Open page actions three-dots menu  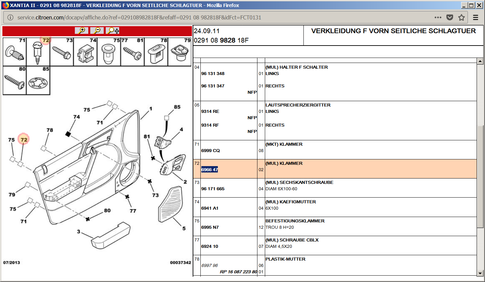coord(438,17)
